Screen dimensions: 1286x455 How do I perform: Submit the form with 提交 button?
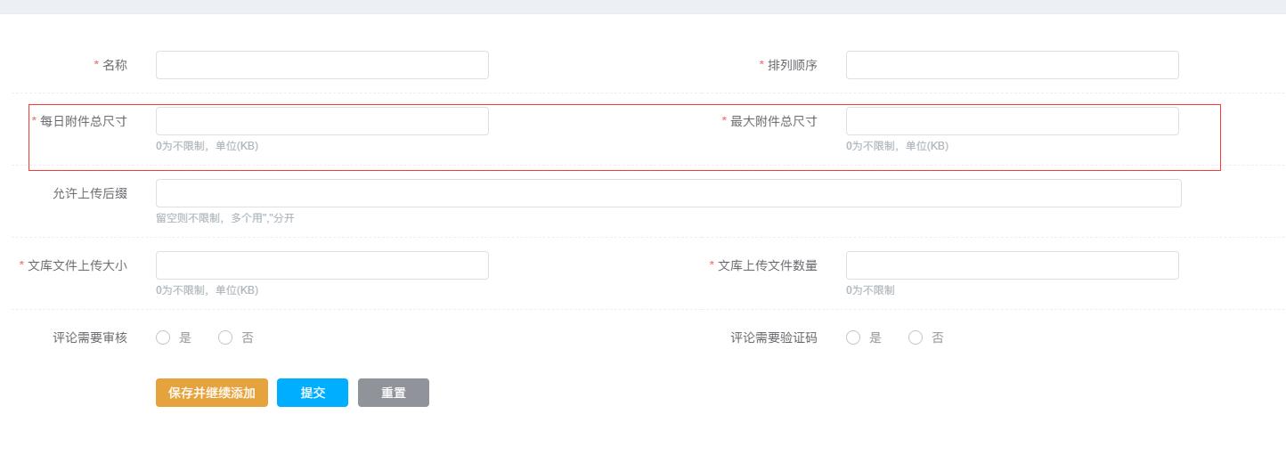313,393
